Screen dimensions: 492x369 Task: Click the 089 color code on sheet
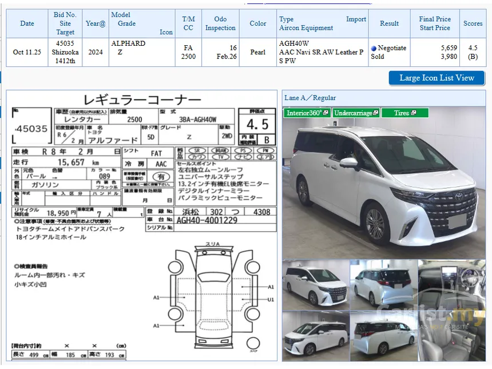(x=105, y=176)
